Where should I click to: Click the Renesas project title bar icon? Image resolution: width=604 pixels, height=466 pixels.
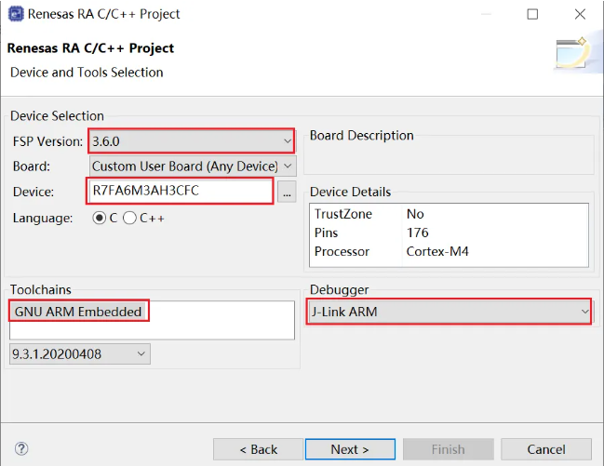coord(16,14)
